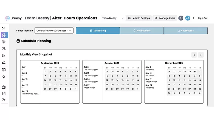Select day 24 in September calendar
This screenshot has width=214, height=120.
(x=60, y=84)
